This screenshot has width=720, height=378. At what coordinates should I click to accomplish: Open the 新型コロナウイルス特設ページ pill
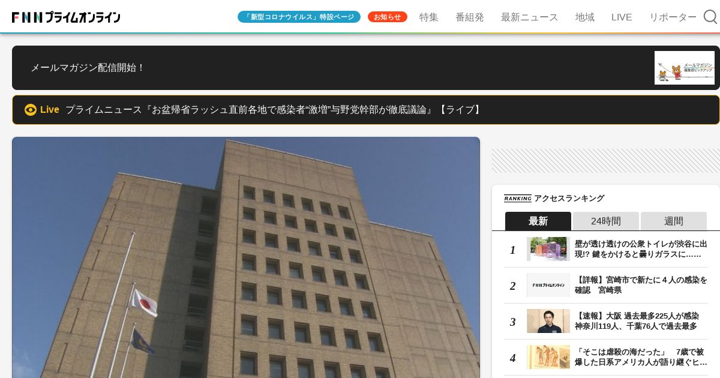point(299,17)
